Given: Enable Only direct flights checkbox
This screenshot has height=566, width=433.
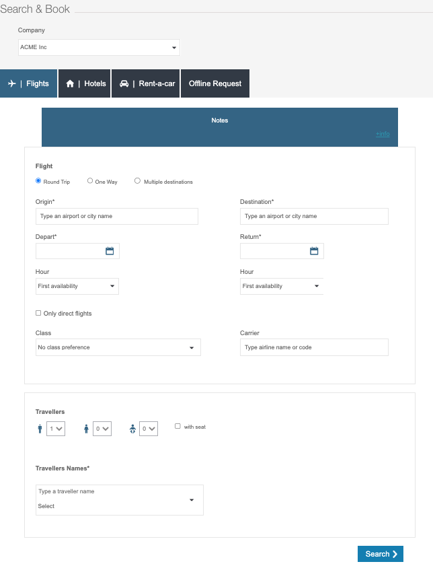Looking at the screenshot, I should click(x=38, y=313).
